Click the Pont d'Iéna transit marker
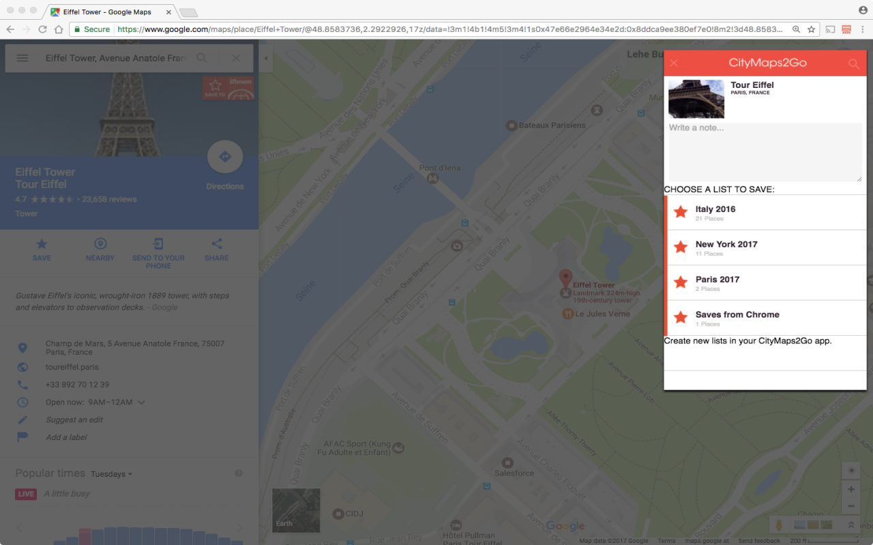This screenshot has height=545, width=873. [432, 178]
